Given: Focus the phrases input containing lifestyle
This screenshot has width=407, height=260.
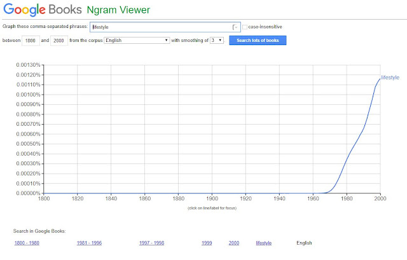Looking at the screenshot, I should (165, 27).
